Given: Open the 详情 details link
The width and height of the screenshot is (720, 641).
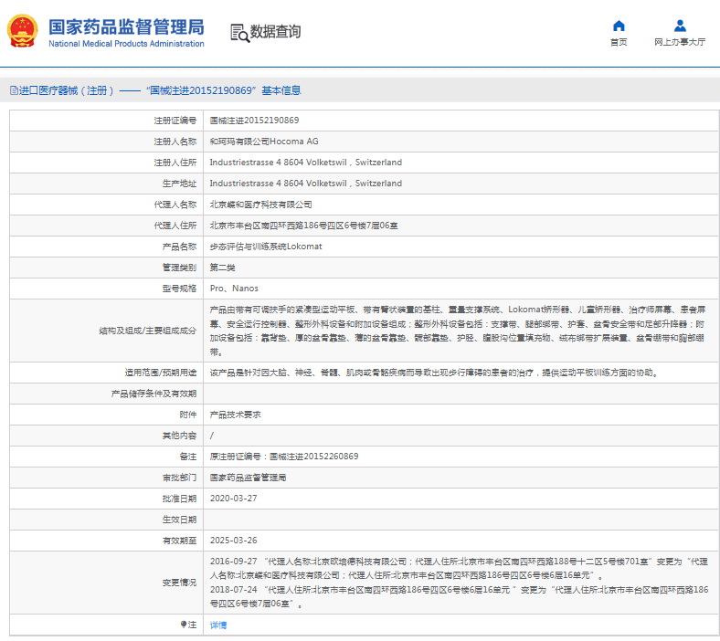Looking at the screenshot, I should pos(217,625).
